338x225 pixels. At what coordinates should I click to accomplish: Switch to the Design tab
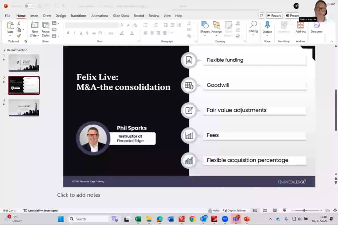point(61,16)
